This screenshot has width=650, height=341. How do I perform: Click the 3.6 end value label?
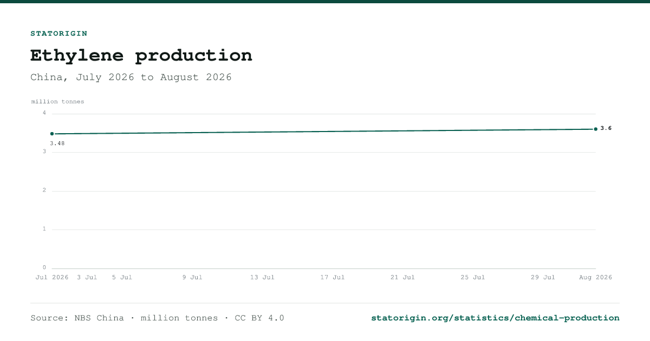point(606,128)
